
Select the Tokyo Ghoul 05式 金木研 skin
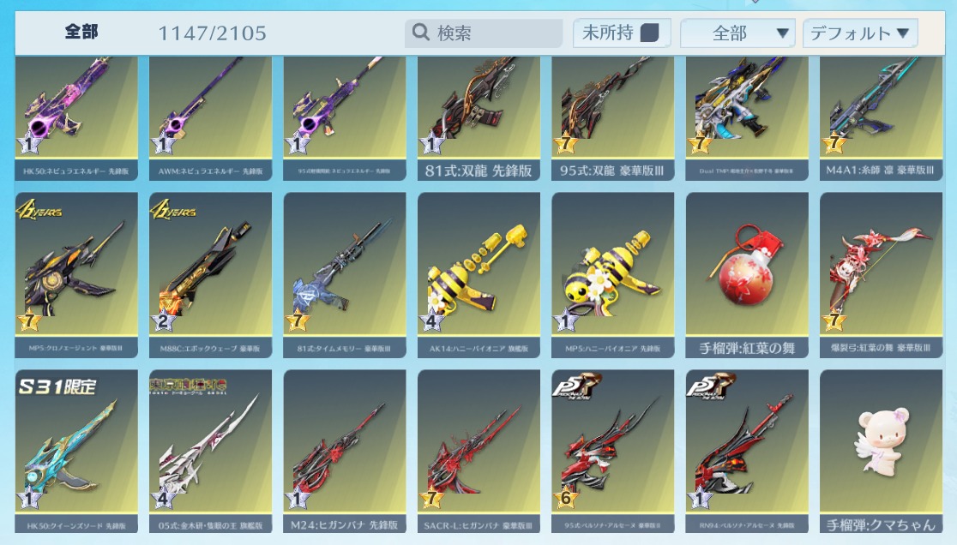(211, 451)
